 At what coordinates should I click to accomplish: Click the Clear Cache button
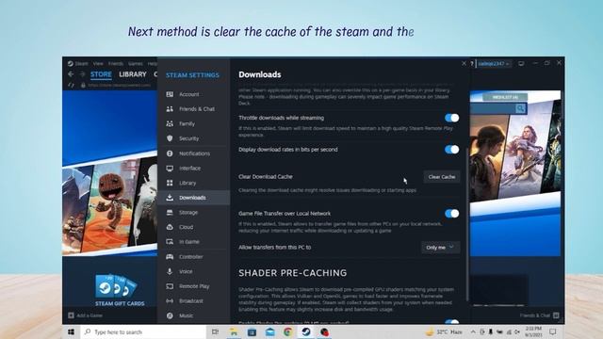(x=442, y=177)
